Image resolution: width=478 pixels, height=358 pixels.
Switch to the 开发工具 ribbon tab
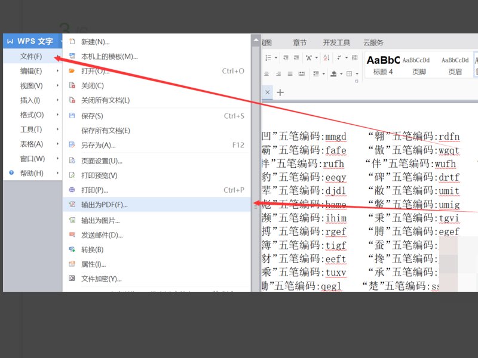pyautogui.click(x=338, y=42)
